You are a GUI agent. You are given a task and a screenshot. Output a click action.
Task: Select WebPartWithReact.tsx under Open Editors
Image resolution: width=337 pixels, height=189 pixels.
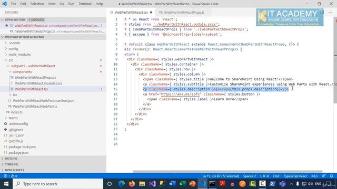tap(53, 26)
